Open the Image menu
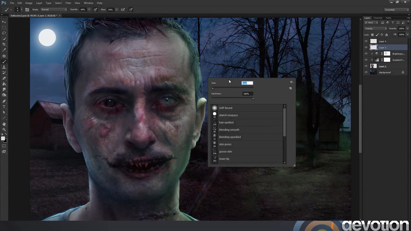The height and width of the screenshot is (231, 411). pyautogui.click(x=29, y=3)
